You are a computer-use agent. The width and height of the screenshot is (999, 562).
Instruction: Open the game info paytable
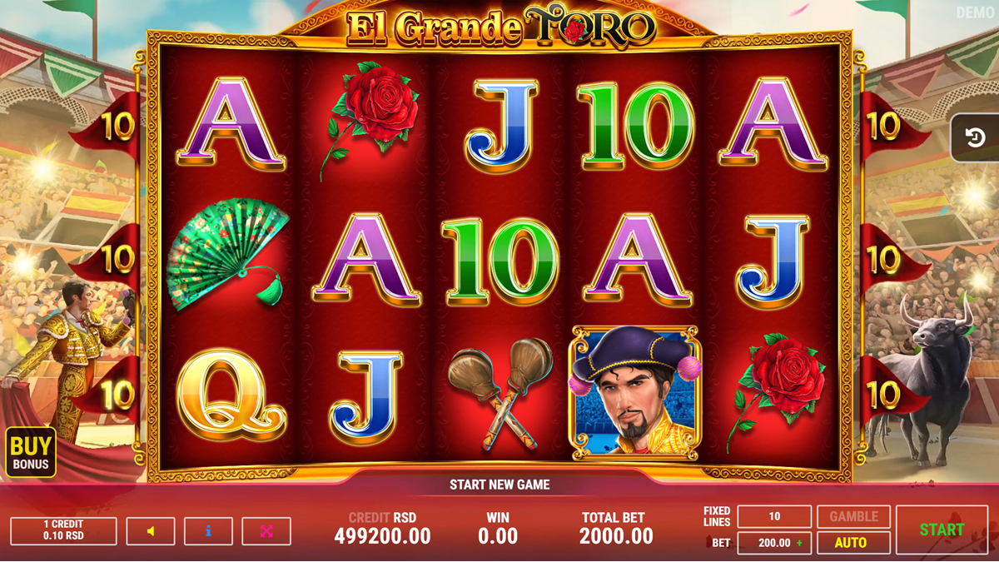[208, 531]
